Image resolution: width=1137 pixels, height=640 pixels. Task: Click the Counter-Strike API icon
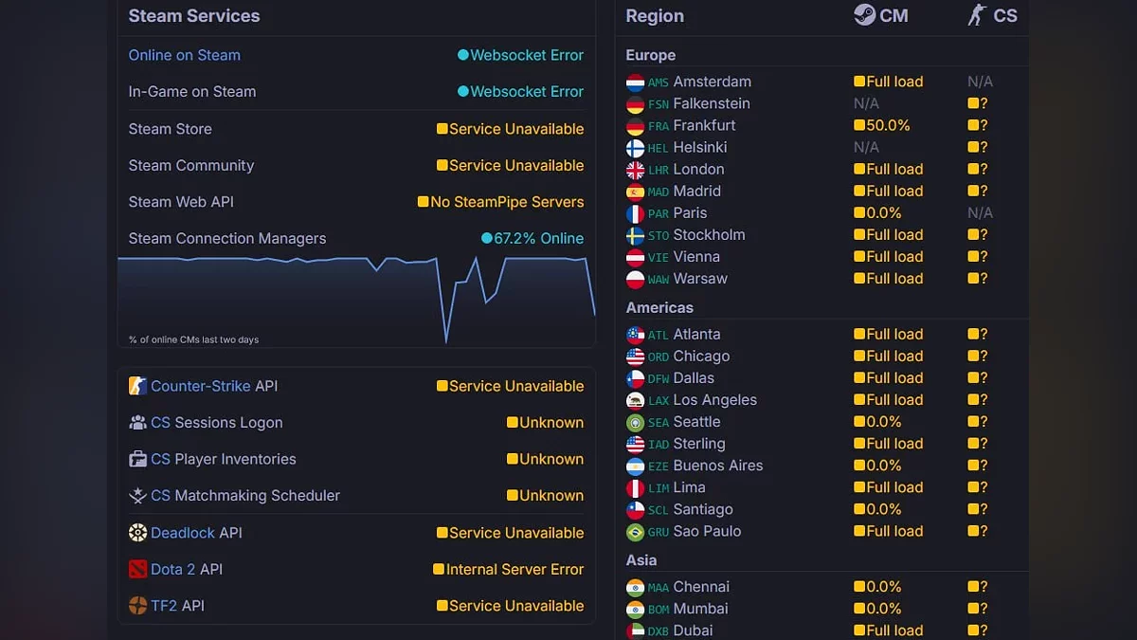tap(137, 386)
